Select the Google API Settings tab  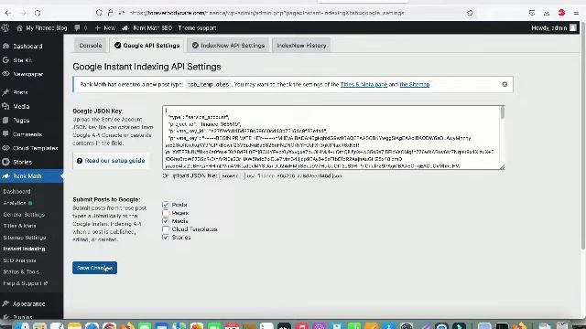coord(146,46)
